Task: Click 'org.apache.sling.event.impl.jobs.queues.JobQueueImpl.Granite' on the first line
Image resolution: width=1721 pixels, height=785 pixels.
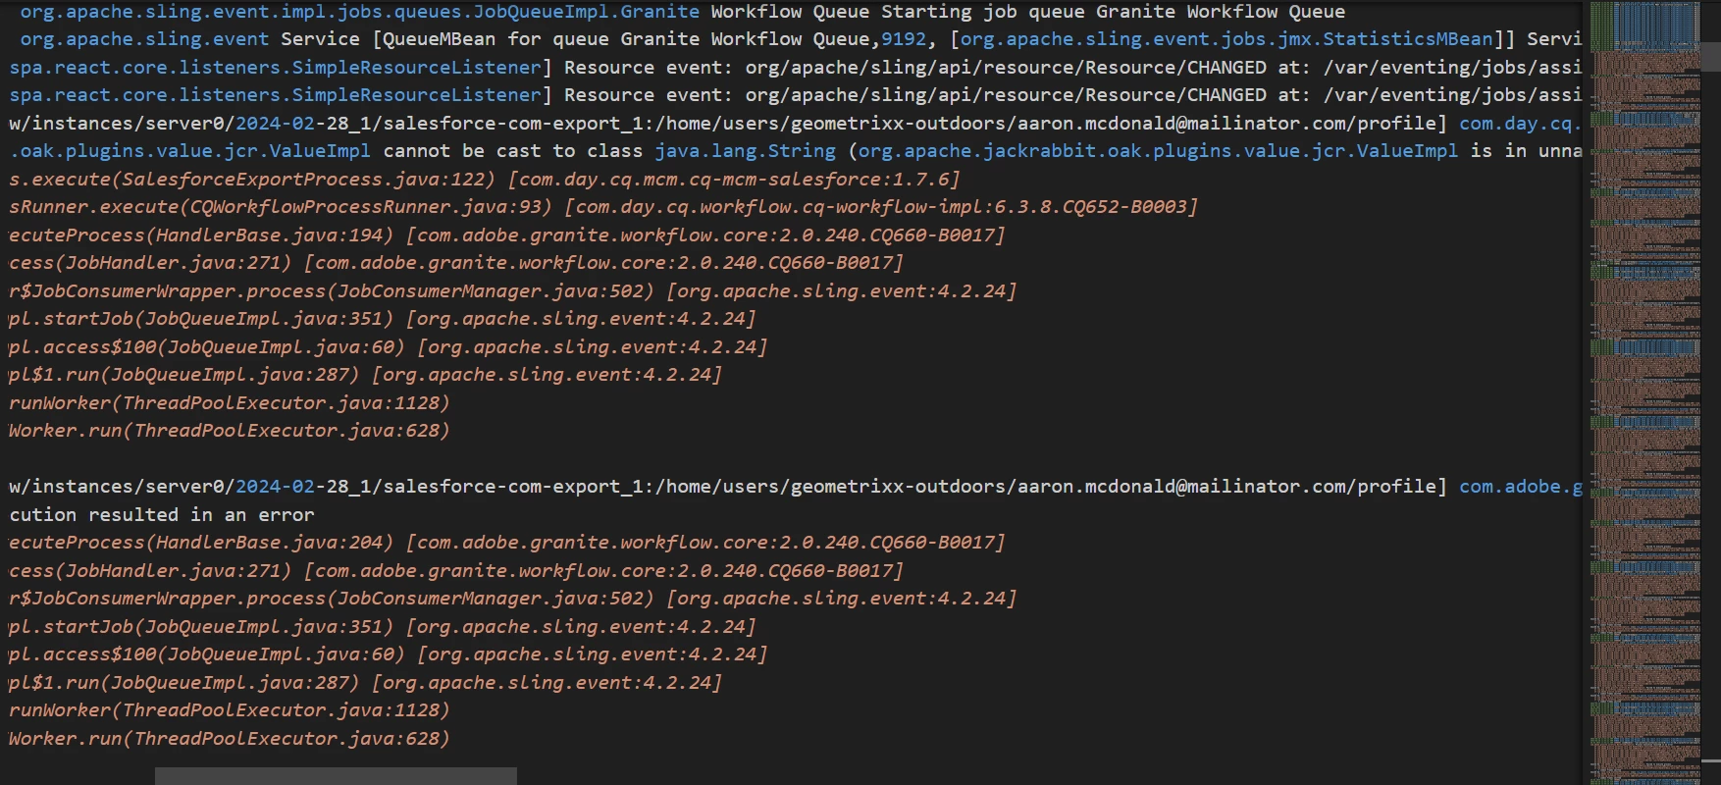Action: coord(360,12)
